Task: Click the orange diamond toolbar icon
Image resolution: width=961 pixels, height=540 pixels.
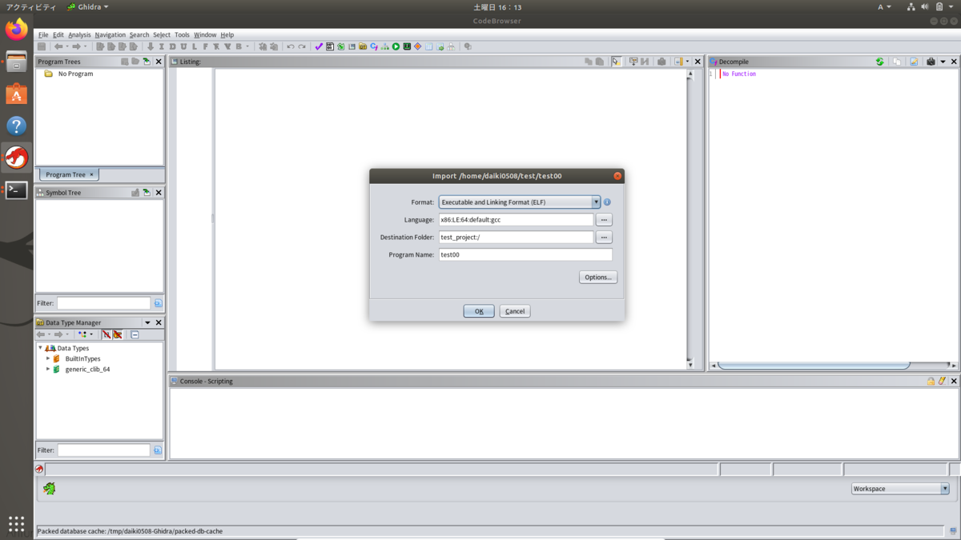Action: (418, 46)
